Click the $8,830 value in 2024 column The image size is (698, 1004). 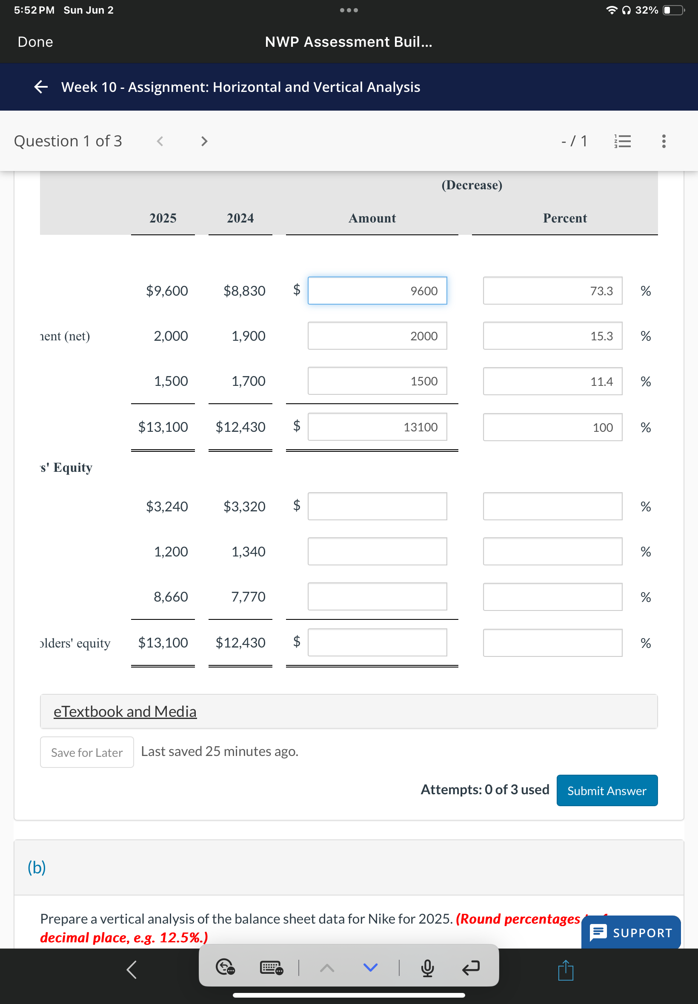[x=244, y=291]
